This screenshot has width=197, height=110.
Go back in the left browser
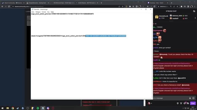pyautogui.click(x=2, y=6)
